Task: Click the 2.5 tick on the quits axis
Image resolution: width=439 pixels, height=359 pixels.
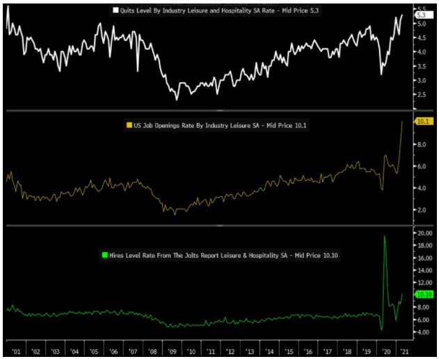Action: [x=422, y=95]
